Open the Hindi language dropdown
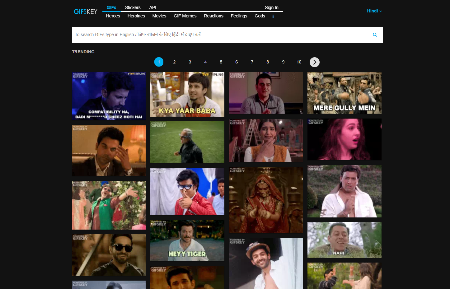 click(374, 11)
